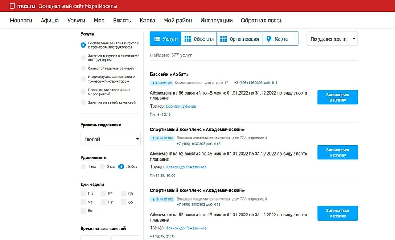Go to Услуги in the top navigation
The image size is (395, 240).
pos(76,21)
